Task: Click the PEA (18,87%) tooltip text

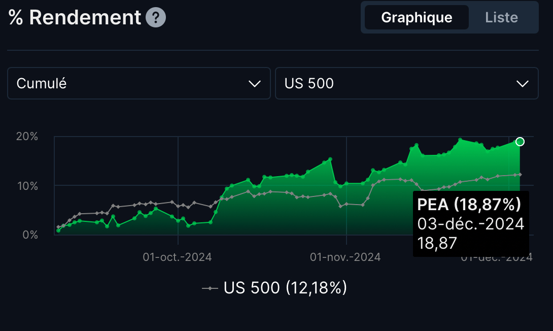Action: [x=469, y=204]
